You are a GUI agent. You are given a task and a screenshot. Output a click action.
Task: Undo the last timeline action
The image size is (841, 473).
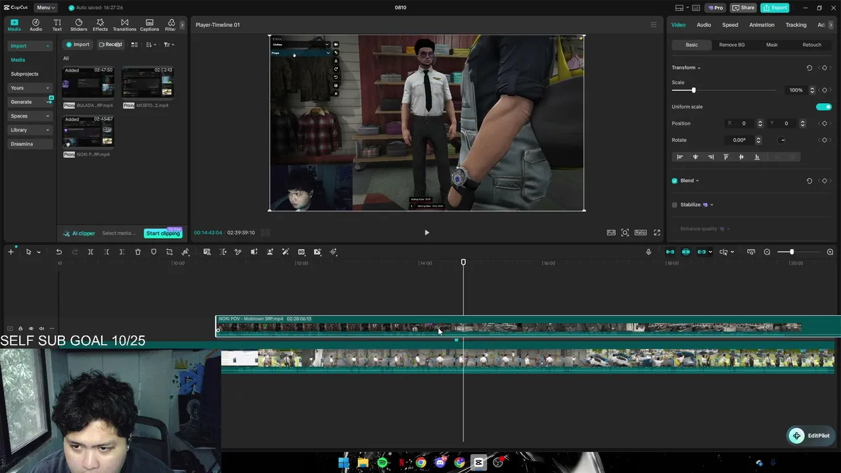point(59,252)
